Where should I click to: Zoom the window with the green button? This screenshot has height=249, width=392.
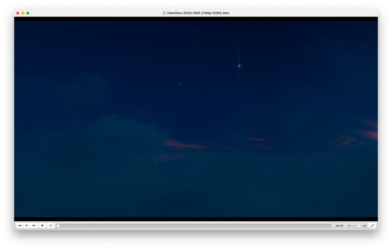(x=28, y=13)
